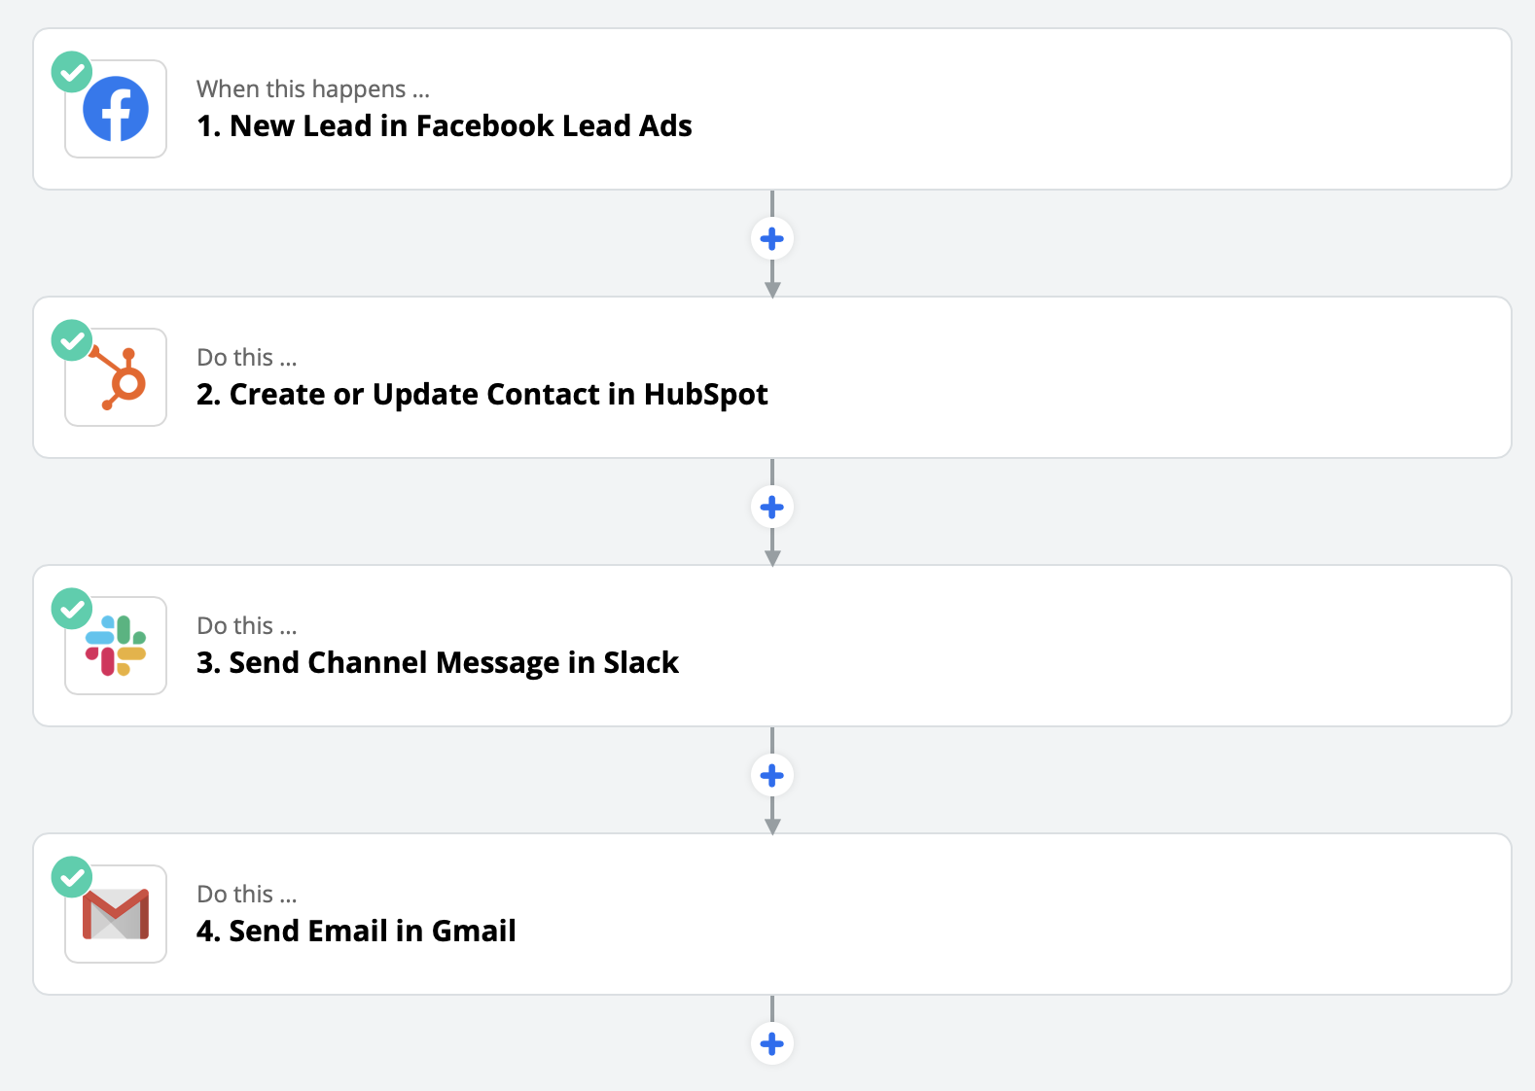Click green checkmark badge on Facebook step
The height and width of the screenshot is (1091, 1535).
72,72
